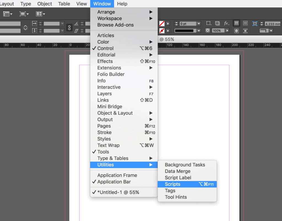The width and height of the screenshot is (282, 221).
Task: Click the screen mode icon in application bar
Action: click(22, 14)
